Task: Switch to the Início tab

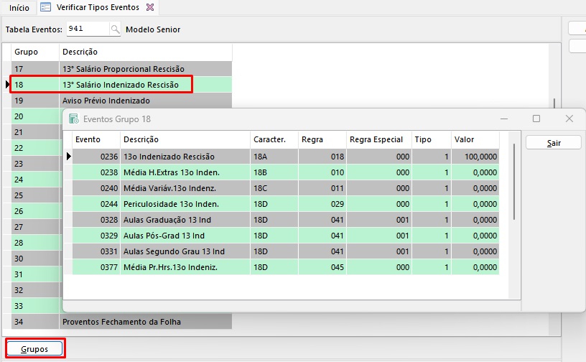Action: tap(19, 8)
